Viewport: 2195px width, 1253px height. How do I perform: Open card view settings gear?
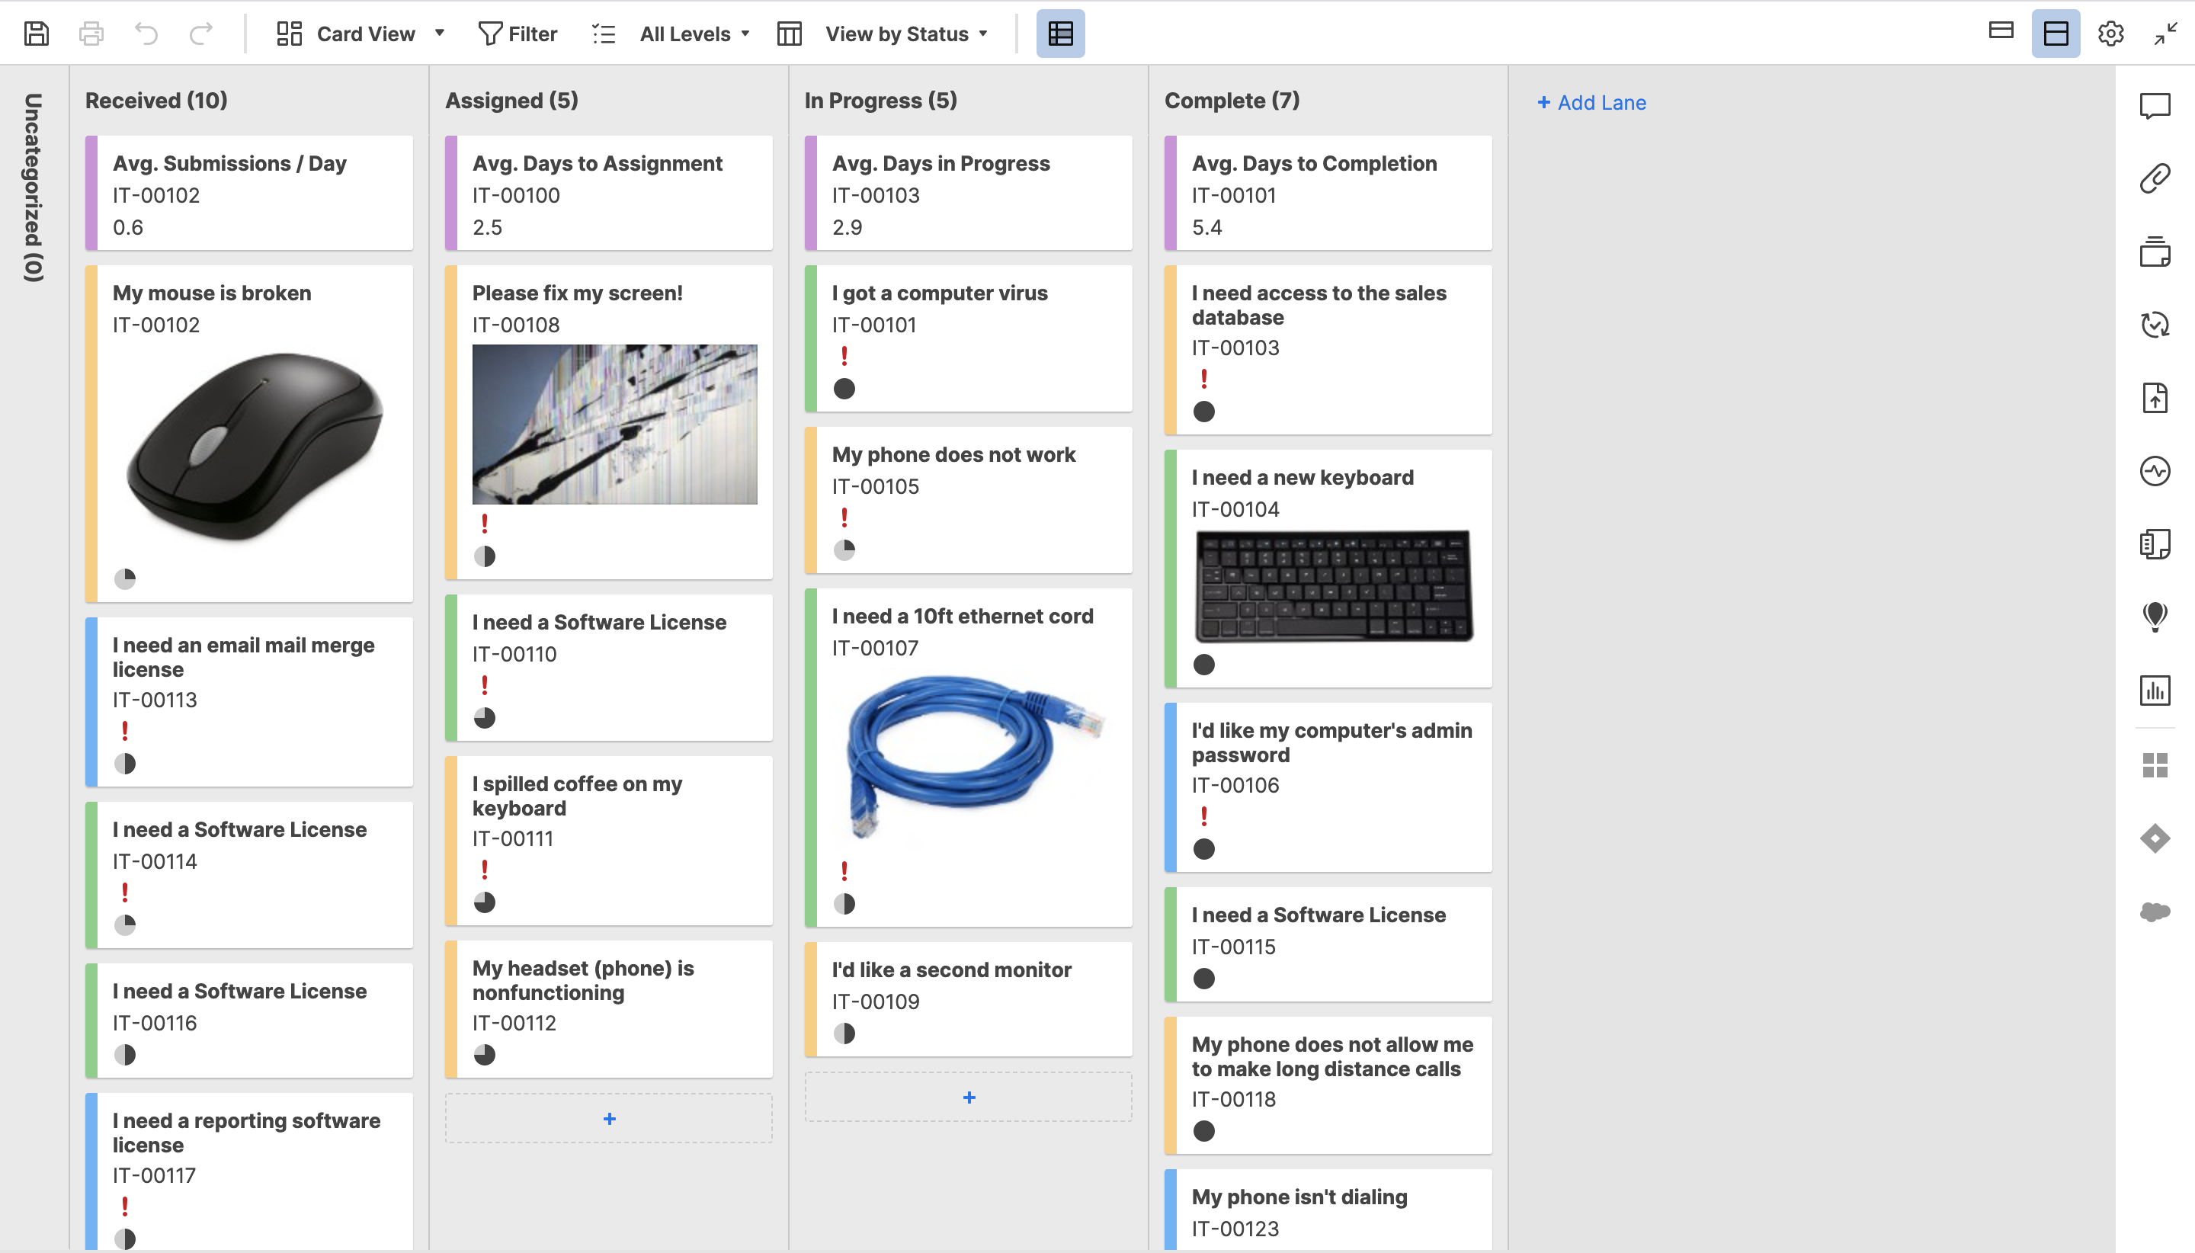(x=2110, y=34)
